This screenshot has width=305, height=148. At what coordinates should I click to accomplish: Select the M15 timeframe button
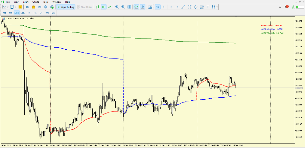(17, 13)
